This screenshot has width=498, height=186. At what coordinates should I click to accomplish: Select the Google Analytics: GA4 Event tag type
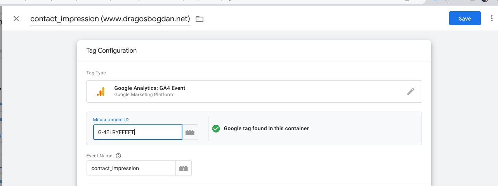pos(254,91)
